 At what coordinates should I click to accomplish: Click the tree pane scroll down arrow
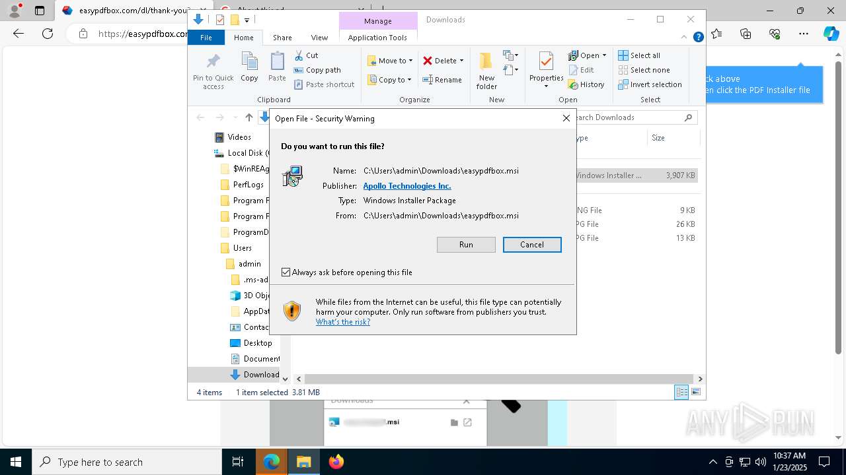pos(285,379)
